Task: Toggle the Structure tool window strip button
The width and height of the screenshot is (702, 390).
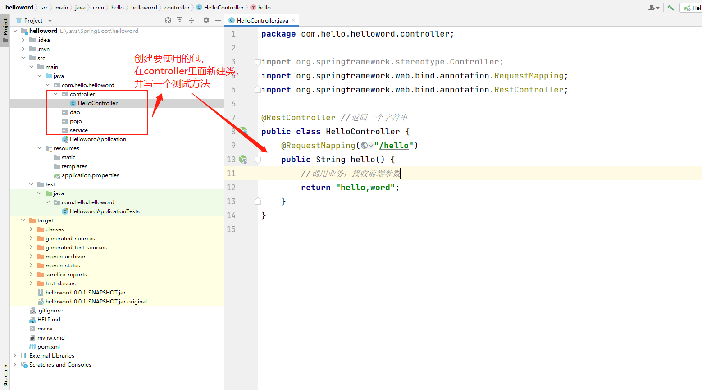Action: [5, 376]
